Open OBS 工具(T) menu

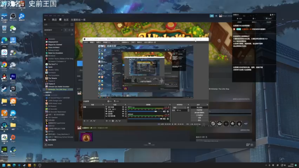[x=133, y=42]
